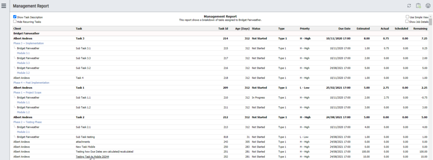Enable Hide Recurring Tasks
The width and height of the screenshot is (433, 160).
coord(15,21)
